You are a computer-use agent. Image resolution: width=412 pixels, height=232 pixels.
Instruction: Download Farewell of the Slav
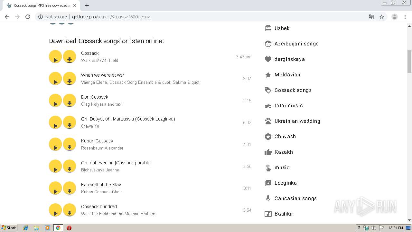point(70,188)
